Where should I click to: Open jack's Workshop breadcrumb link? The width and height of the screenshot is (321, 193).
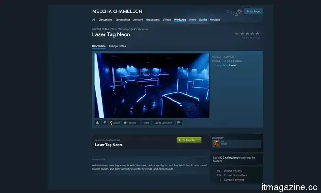point(139,29)
